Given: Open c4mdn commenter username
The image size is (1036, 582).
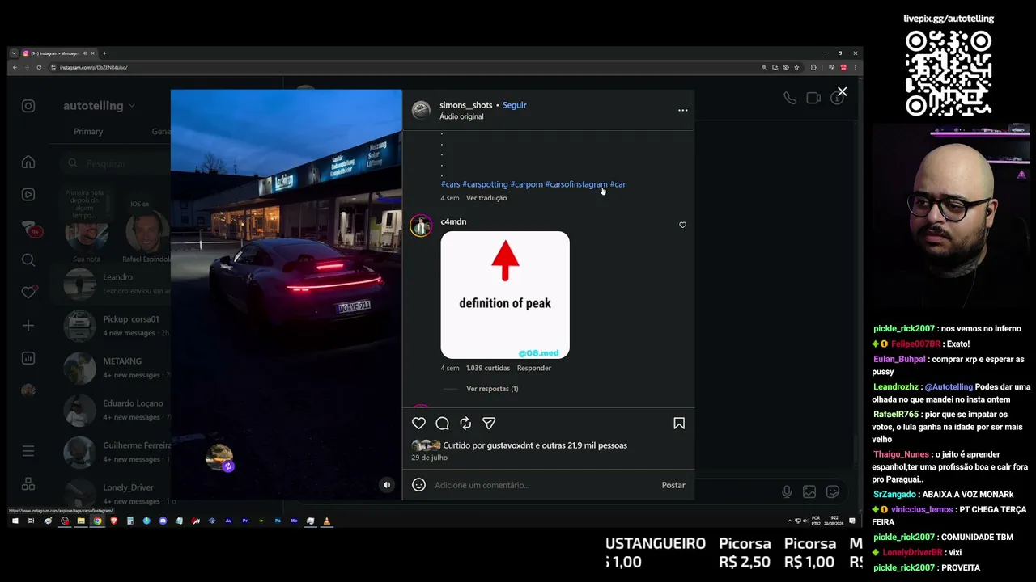Looking at the screenshot, I should pyautogui.click(x=453, y=221).
